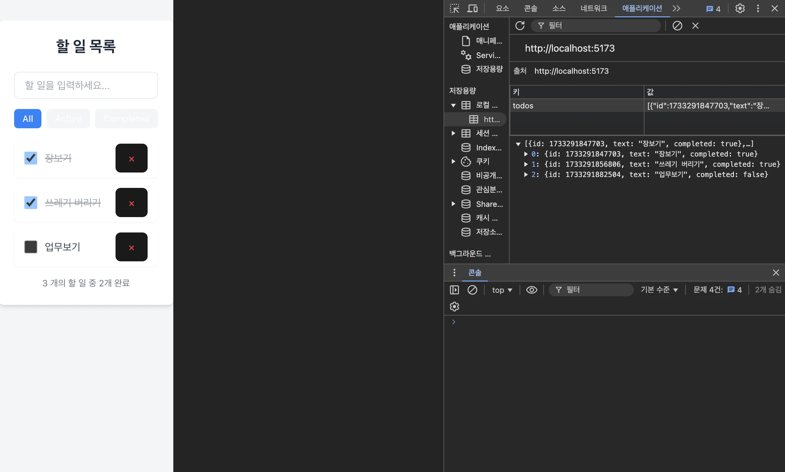This screenshot has height=472, width=785.
Task: Uncheck the 장보기 checkbox
Action: [31, 158]
